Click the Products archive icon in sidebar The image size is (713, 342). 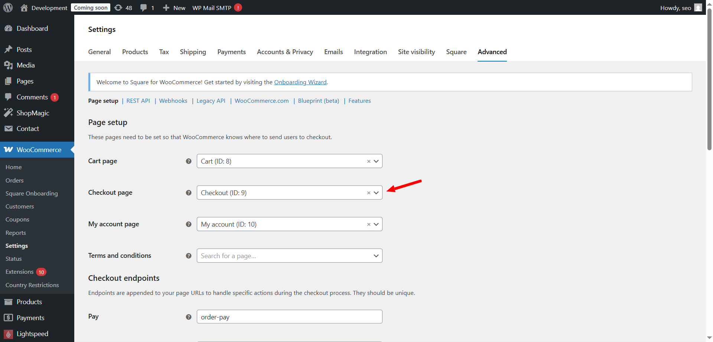point(8,302)
